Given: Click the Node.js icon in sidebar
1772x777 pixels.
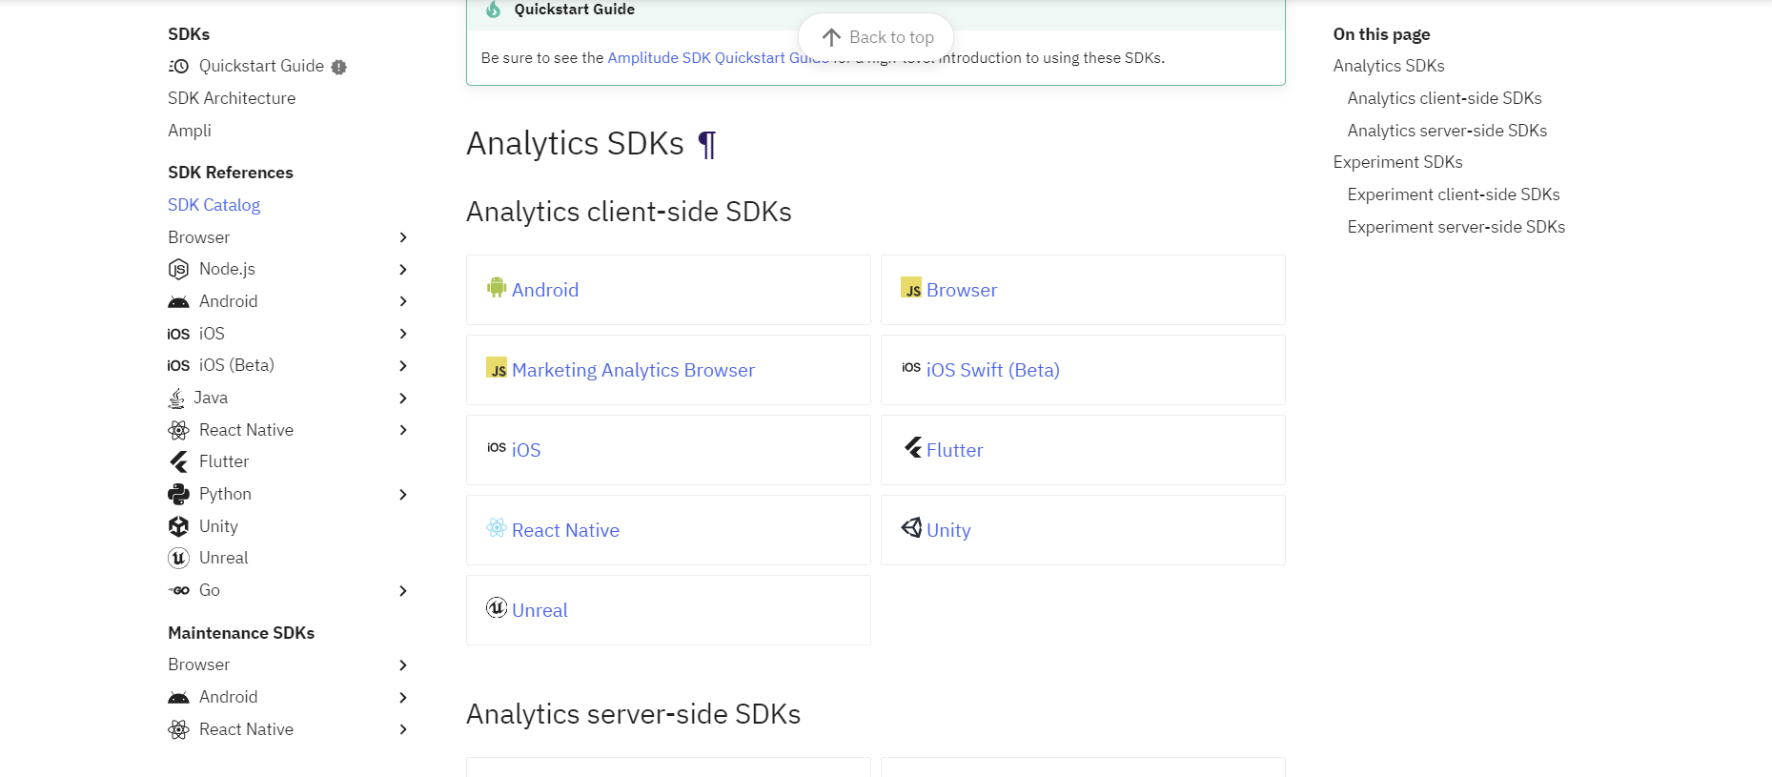Looking at the screenshot, I should [178, 269].
